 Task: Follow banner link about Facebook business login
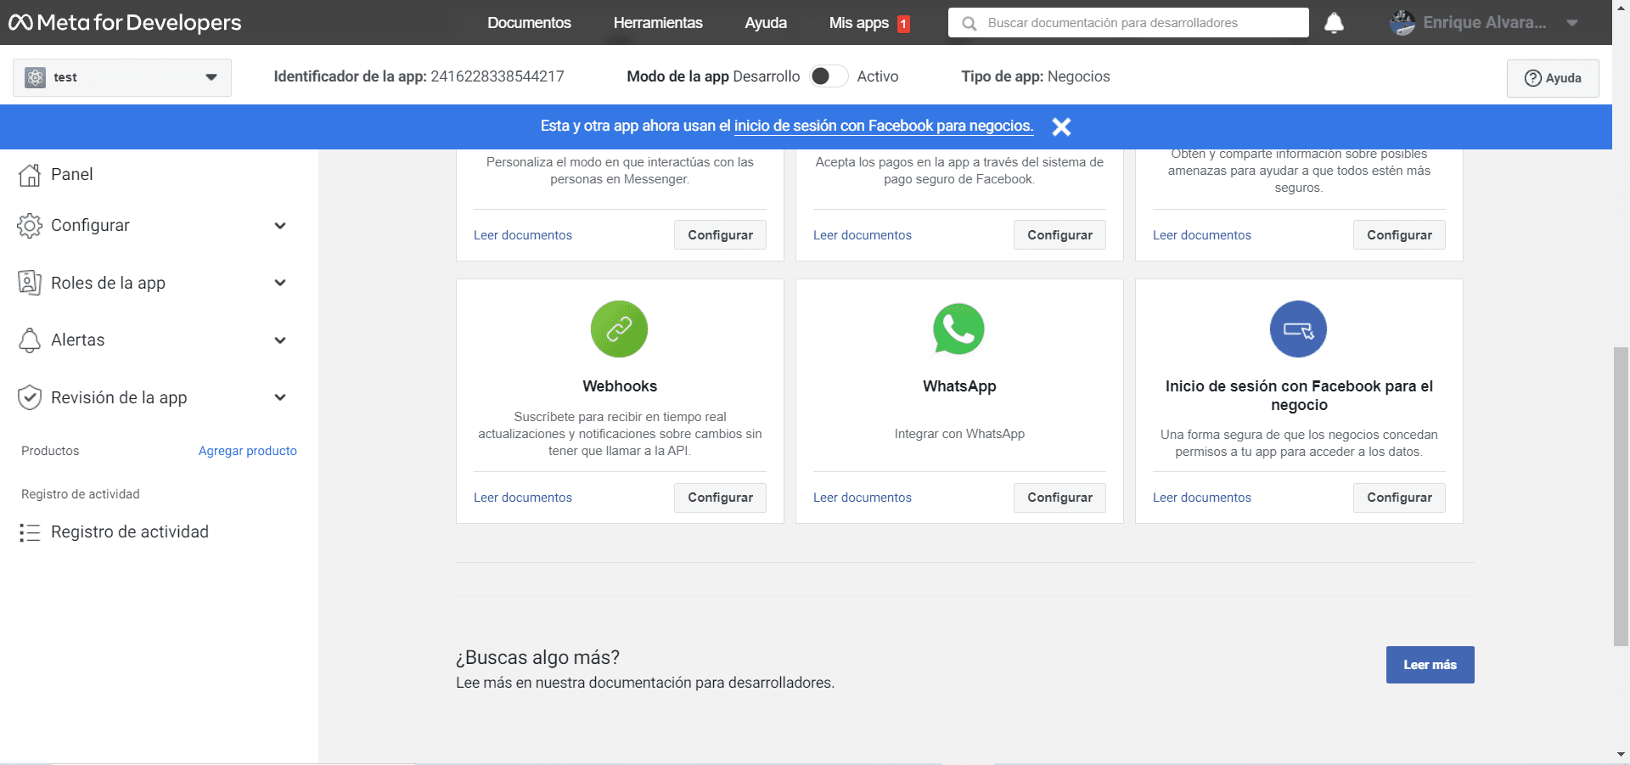tap(884, 126)
